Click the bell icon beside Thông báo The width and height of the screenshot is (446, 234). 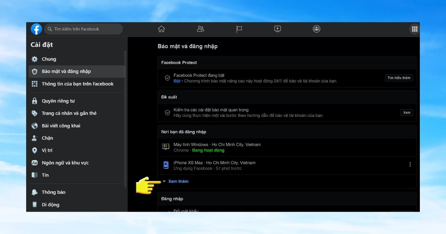[34, 192]
